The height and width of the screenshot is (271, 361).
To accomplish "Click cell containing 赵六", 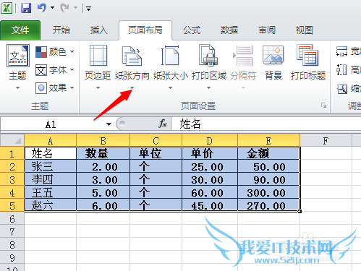I will [x=51, y=205].
